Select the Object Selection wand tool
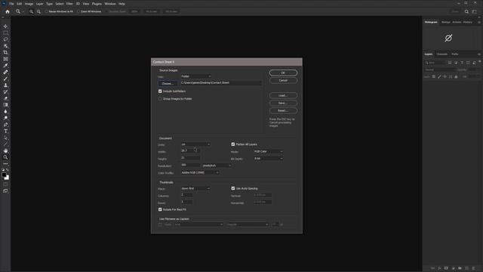The width and height of the screenshot is (483, 272). point(5,45)
